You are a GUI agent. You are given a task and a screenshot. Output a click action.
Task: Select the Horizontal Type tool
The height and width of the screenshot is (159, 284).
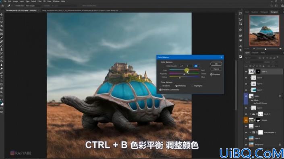pyautogui.click(x=2, y=77)
